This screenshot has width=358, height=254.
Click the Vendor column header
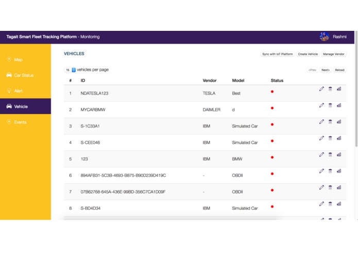click(x=209, y=80)
